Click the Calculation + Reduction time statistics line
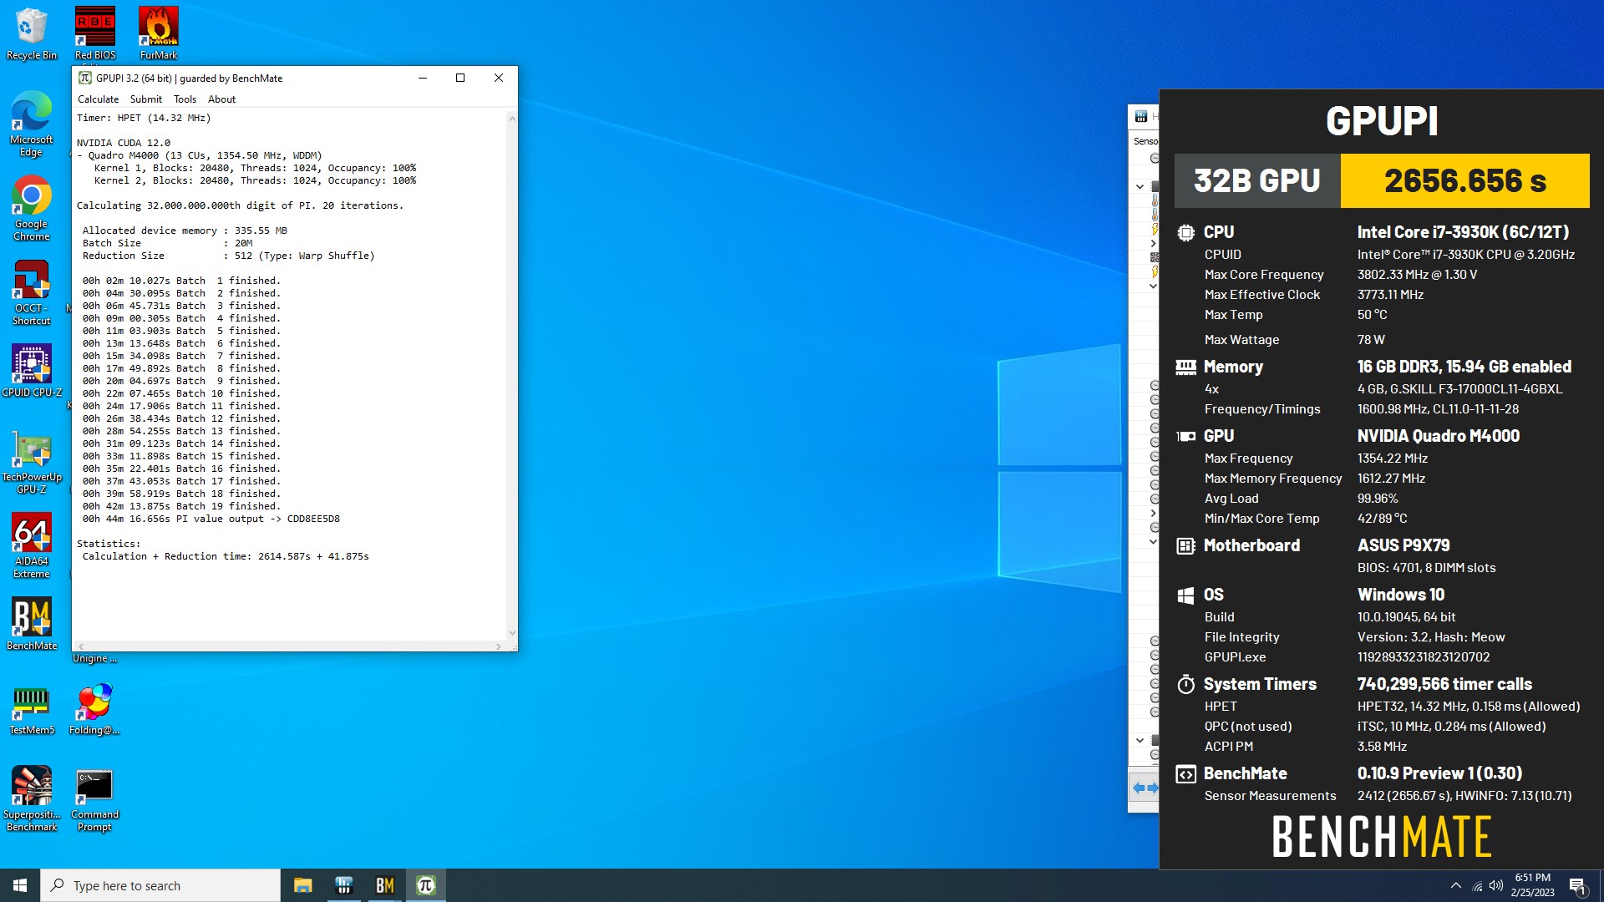1604x902 pixels. 226,556
